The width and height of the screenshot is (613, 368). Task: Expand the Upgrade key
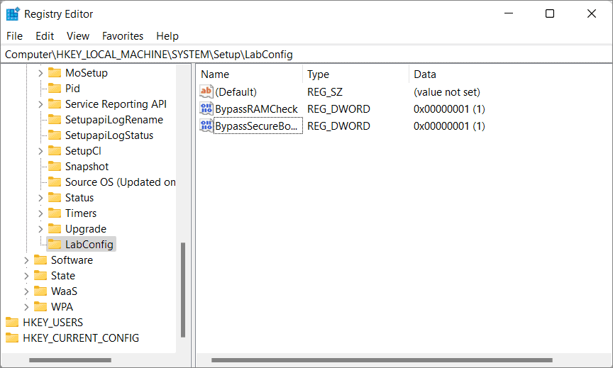[40, 229]
